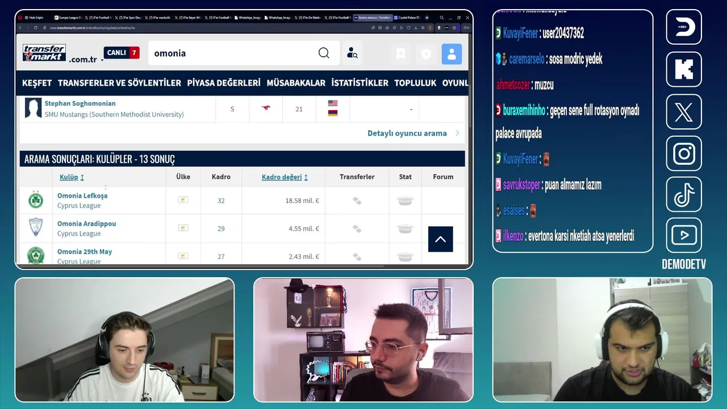Open the Kick channel icon
This screenshot has height=409, width=727.
[684, 69]
